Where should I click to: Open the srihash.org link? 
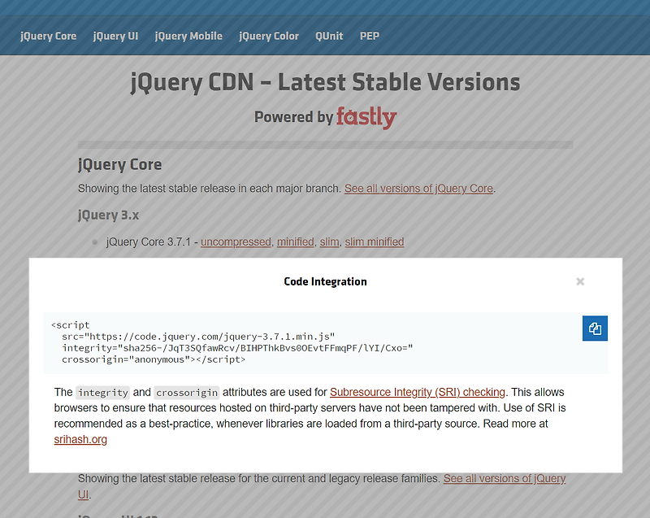pos(80,439)
